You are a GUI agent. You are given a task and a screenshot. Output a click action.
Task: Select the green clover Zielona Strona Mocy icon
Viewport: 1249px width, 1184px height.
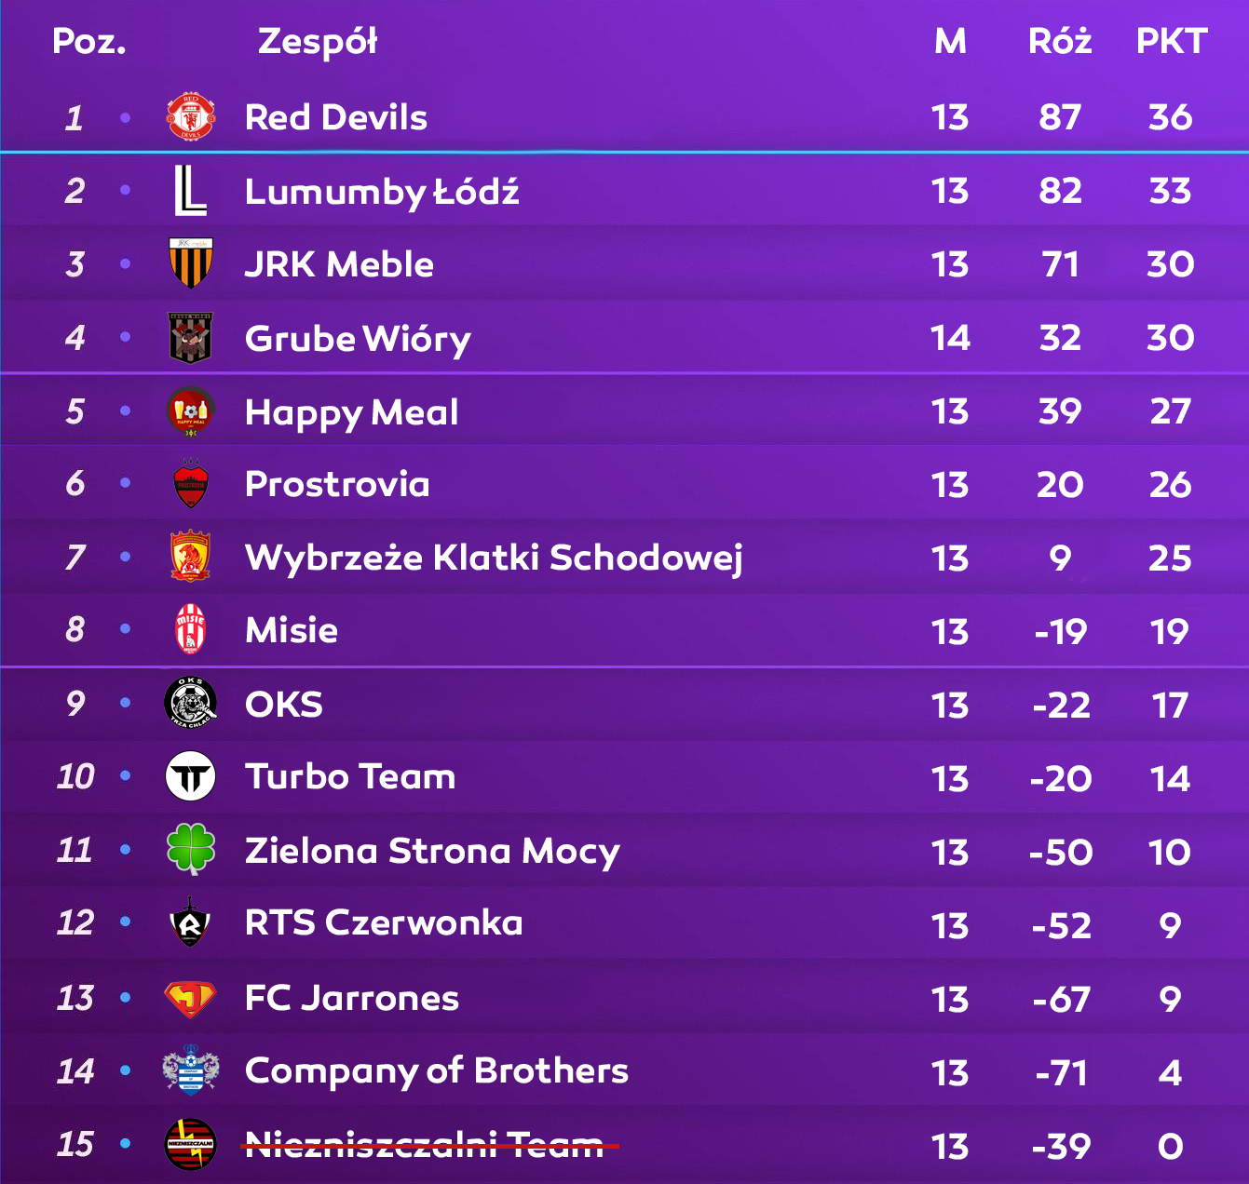191,849
